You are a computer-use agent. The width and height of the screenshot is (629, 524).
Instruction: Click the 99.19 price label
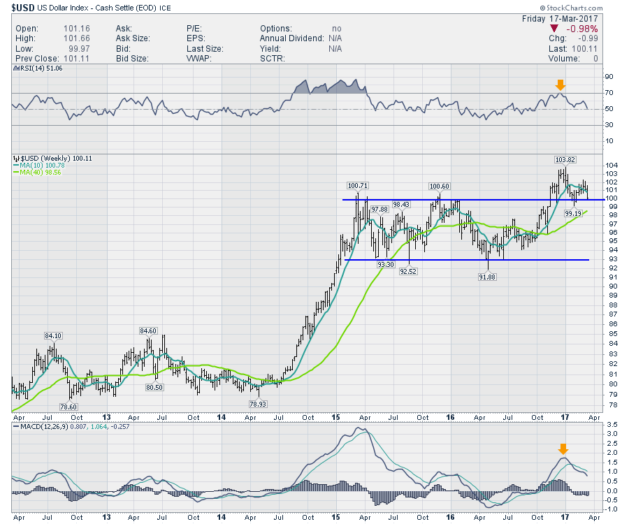[x=574, y=212]
